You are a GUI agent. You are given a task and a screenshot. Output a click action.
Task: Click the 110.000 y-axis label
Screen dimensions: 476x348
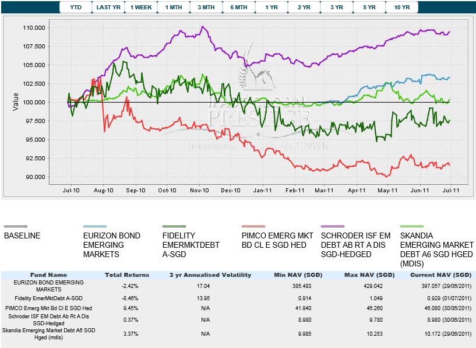tap(34, 27)
